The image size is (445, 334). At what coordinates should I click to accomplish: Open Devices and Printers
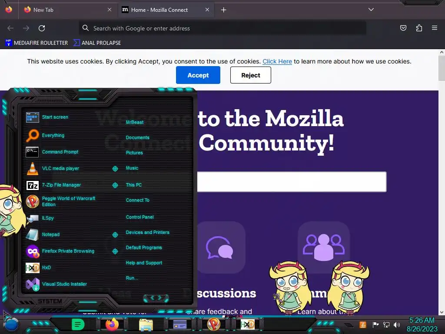(x=148, y=232)
